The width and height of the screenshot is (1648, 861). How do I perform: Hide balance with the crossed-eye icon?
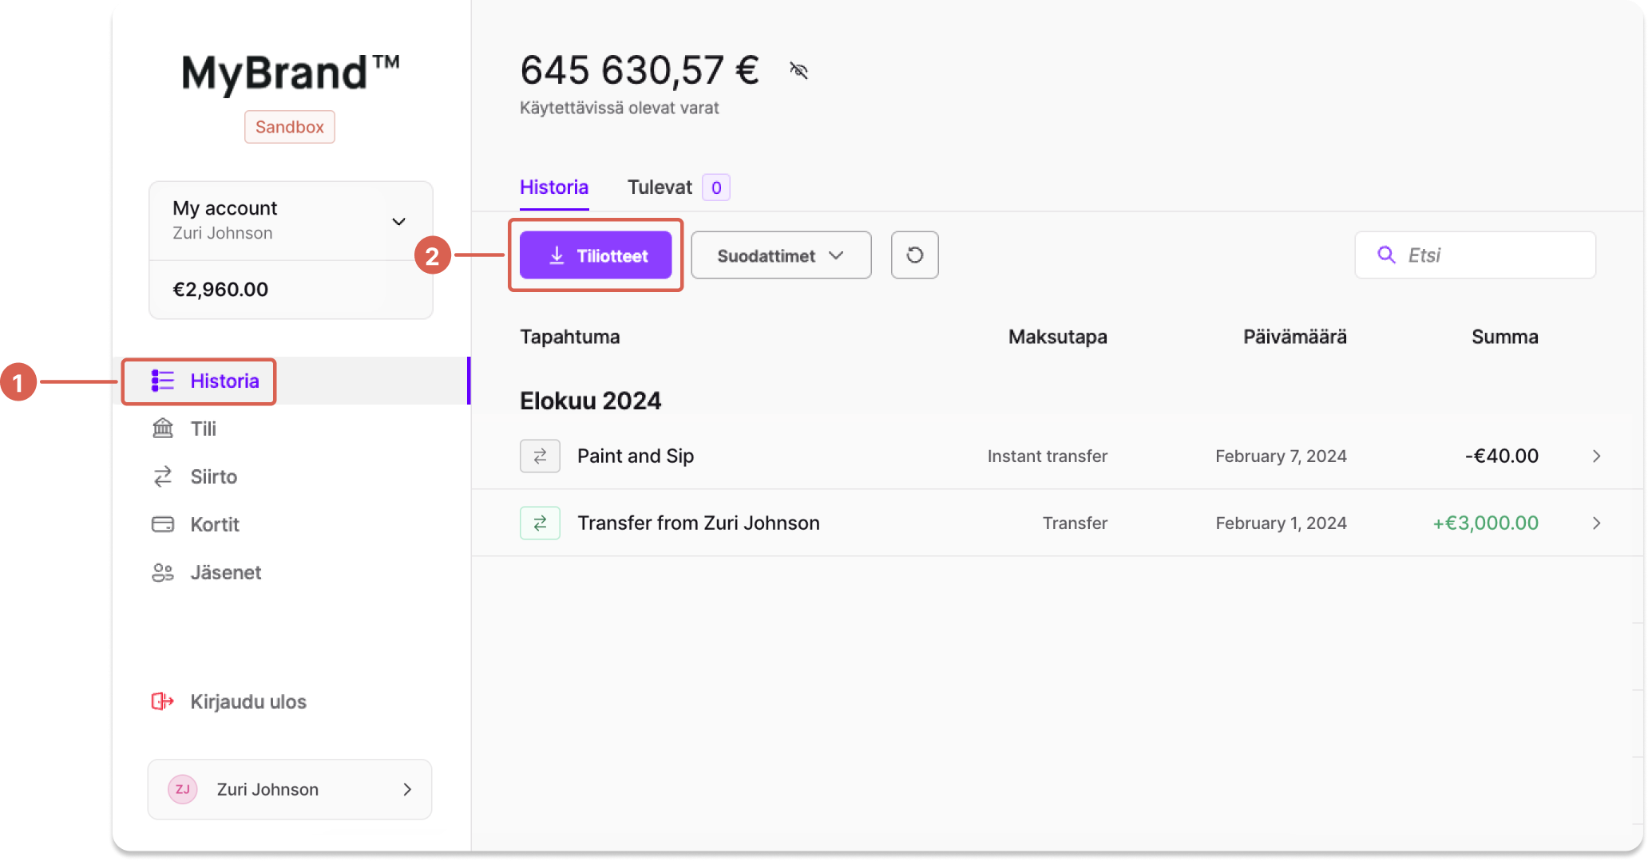pyautogui.click(x=798, y=70)
